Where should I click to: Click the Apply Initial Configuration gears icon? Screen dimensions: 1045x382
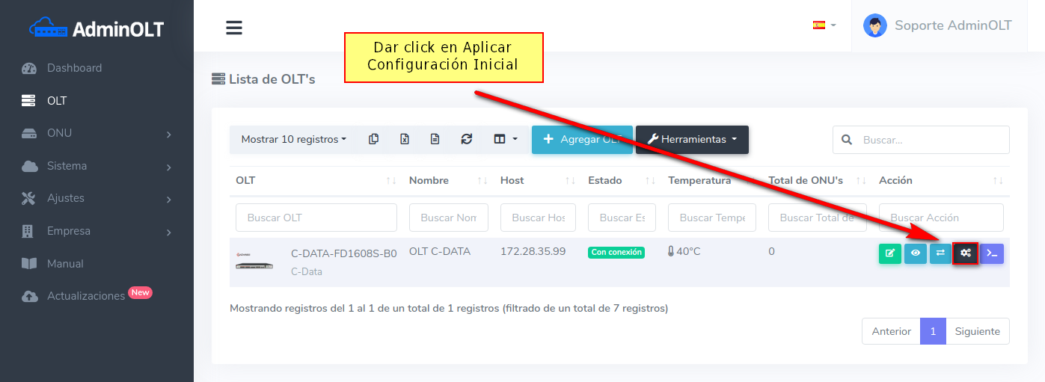[x=966, y=253]
